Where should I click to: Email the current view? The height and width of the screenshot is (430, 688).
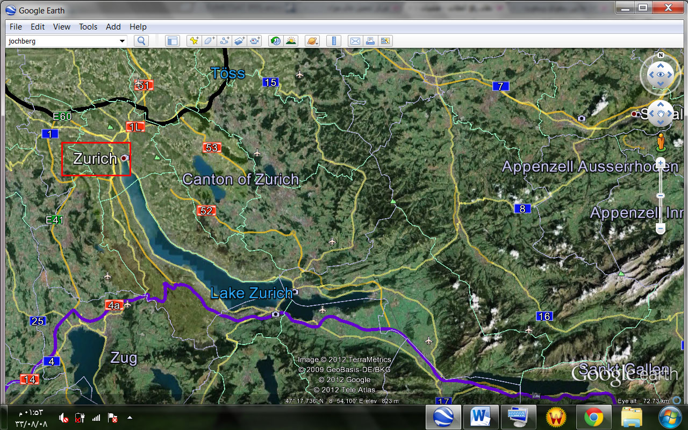coord(355,41)
